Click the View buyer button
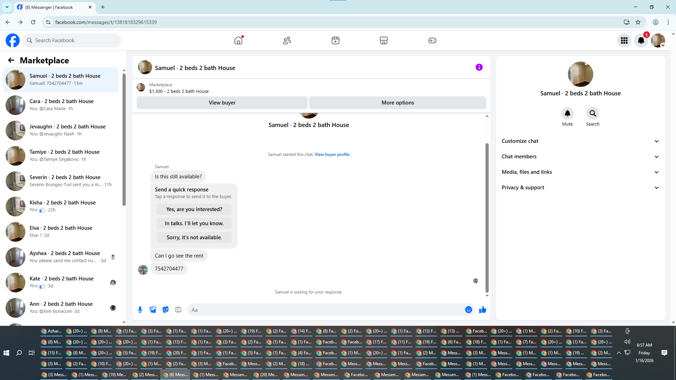Screen dimensions: 676x380 [x=222, y=103]
